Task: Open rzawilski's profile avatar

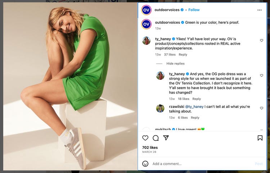Action: pos(160,108)
